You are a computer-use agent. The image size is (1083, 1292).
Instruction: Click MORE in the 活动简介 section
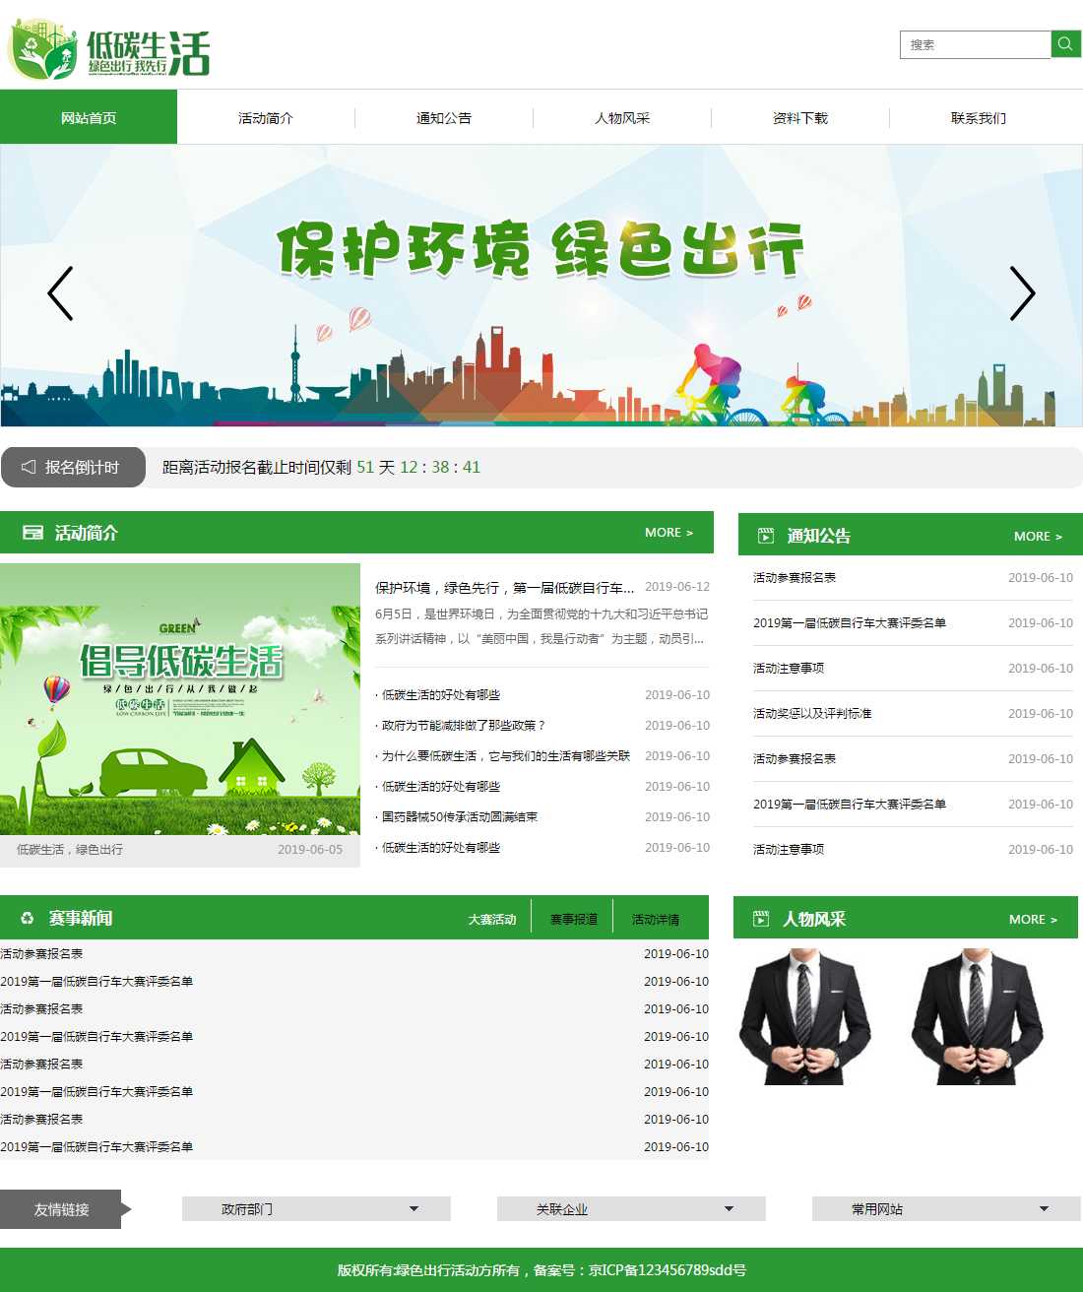(669, 533)
